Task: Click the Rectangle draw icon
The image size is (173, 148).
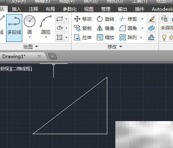Action: pos(60,19)
